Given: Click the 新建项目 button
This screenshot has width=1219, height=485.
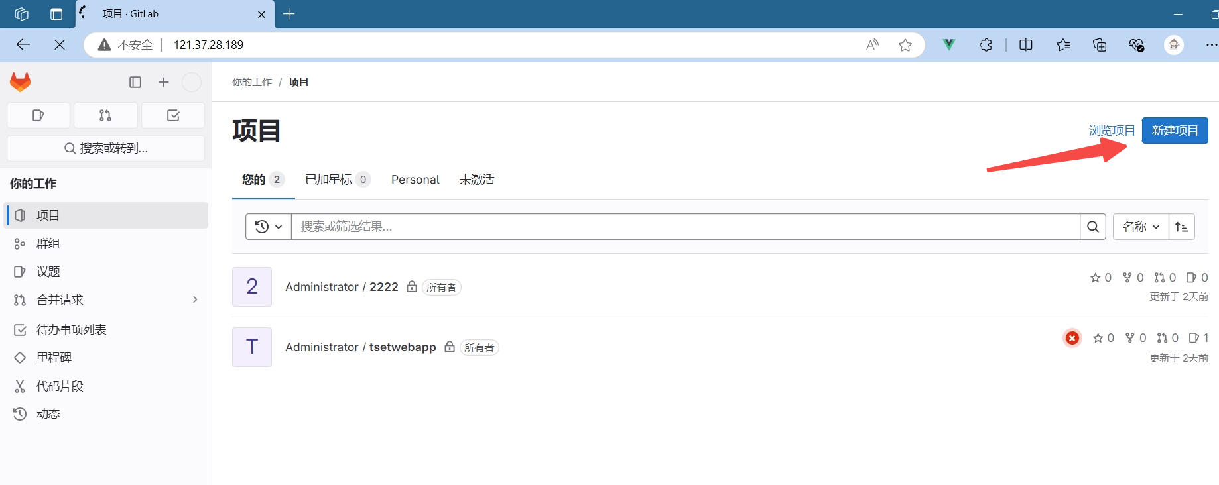Looking at the screenshot, I should (x=1175, y=131).
